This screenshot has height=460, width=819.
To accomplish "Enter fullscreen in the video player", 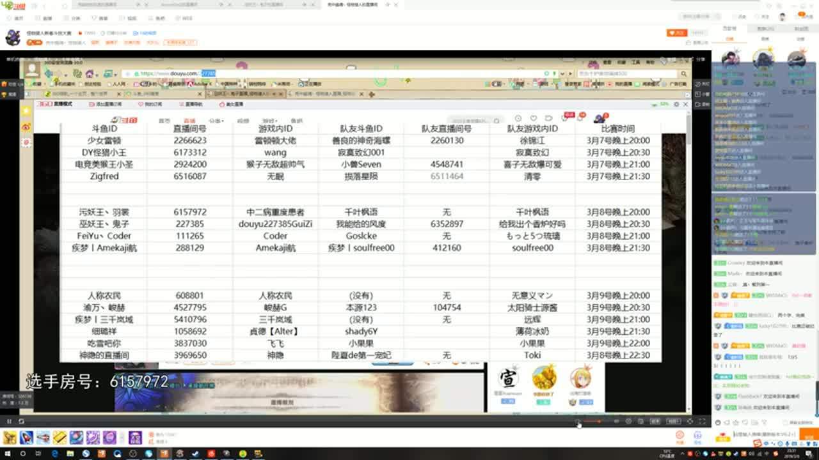I will point(702,421).
